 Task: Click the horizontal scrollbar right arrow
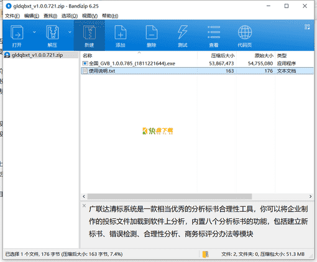point(310,197)
